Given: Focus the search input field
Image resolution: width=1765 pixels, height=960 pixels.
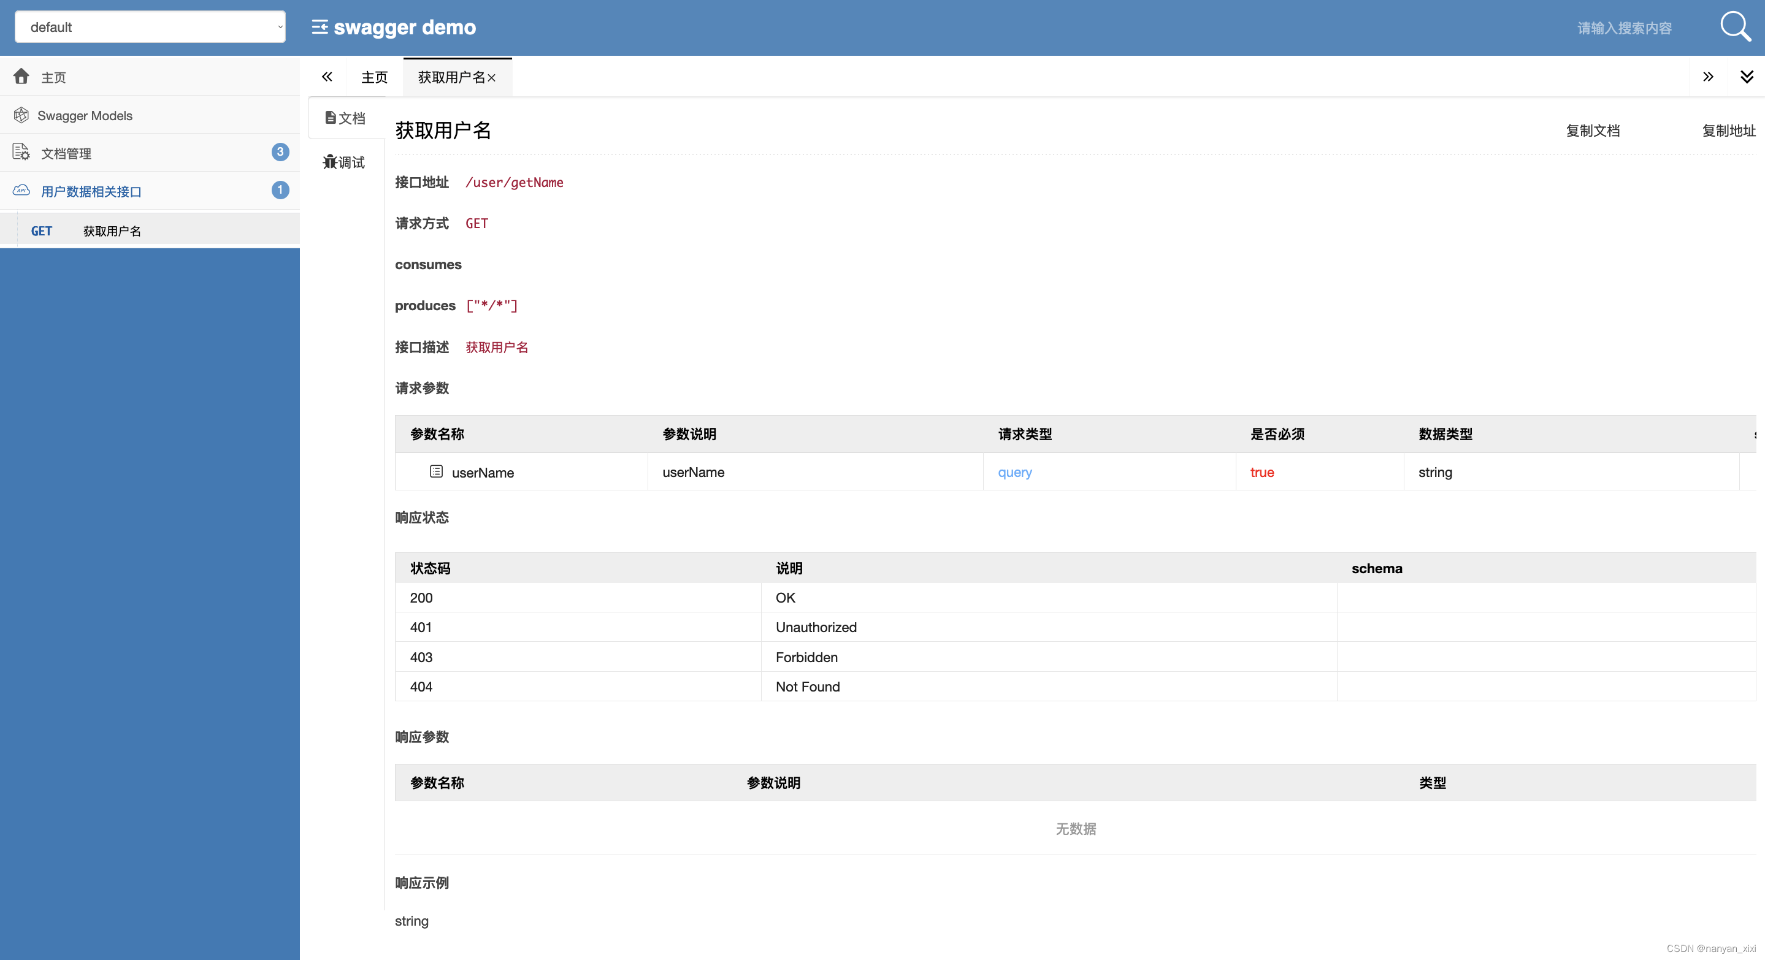Looking at the screenshot, I should coord(1625,28).
